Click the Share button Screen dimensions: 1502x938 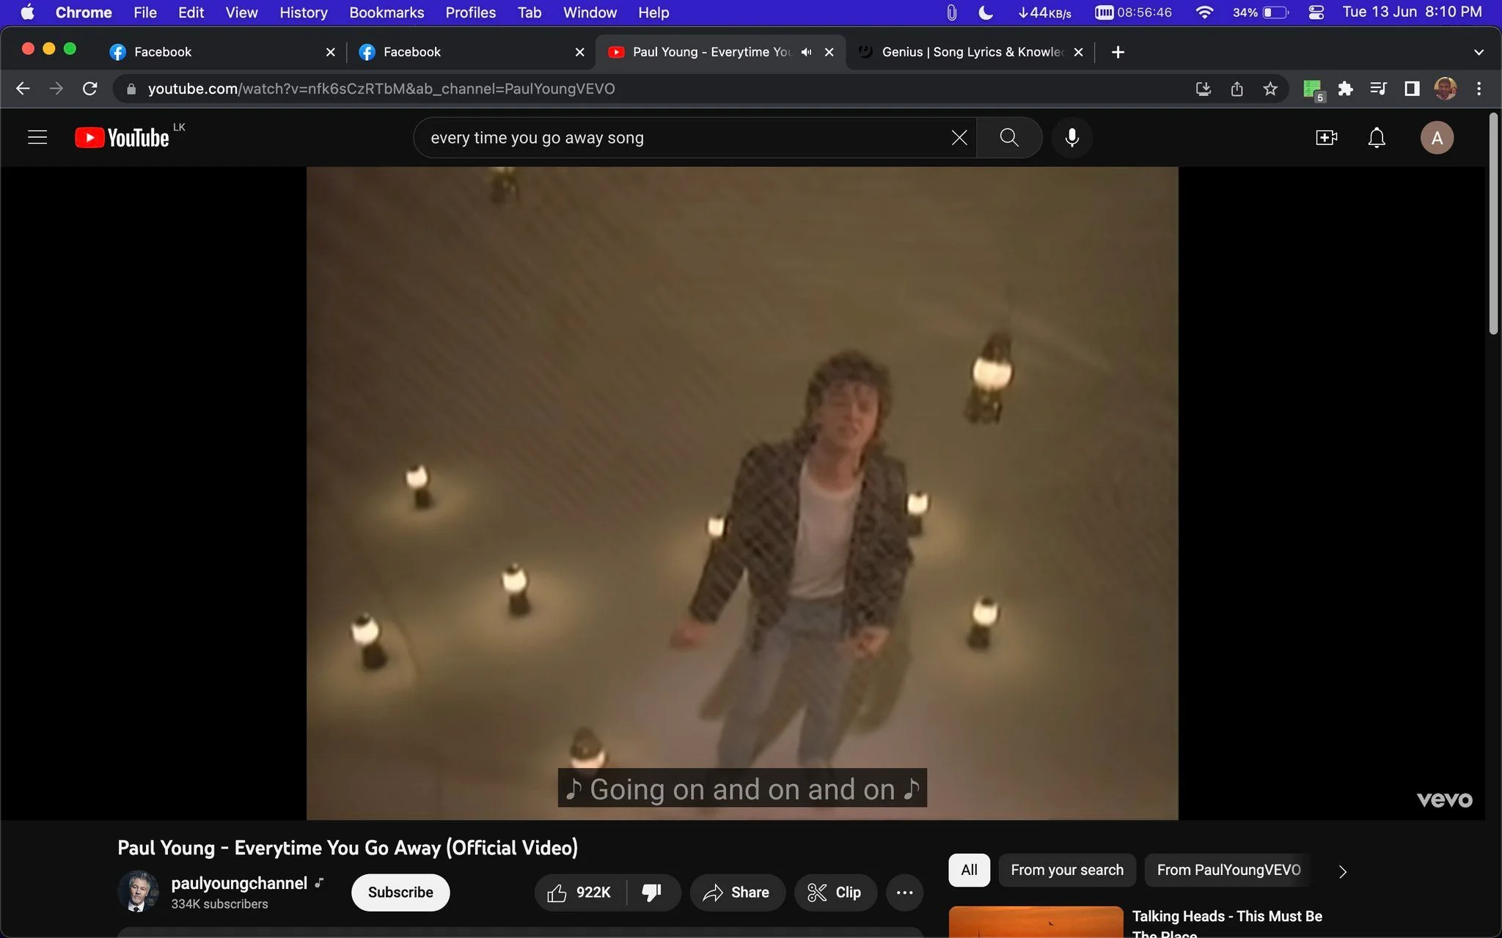pyautogui.click(x=736, y=893)
